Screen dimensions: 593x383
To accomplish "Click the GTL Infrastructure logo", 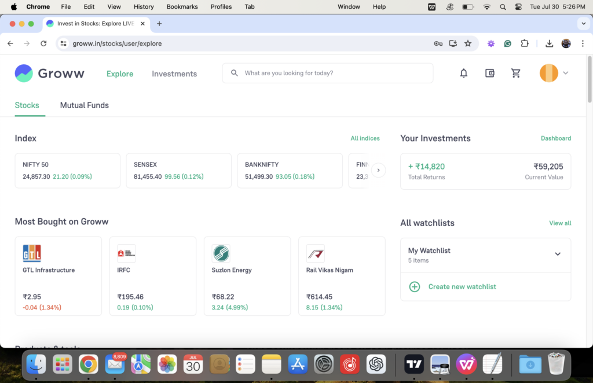I will [x=32, y=253].
